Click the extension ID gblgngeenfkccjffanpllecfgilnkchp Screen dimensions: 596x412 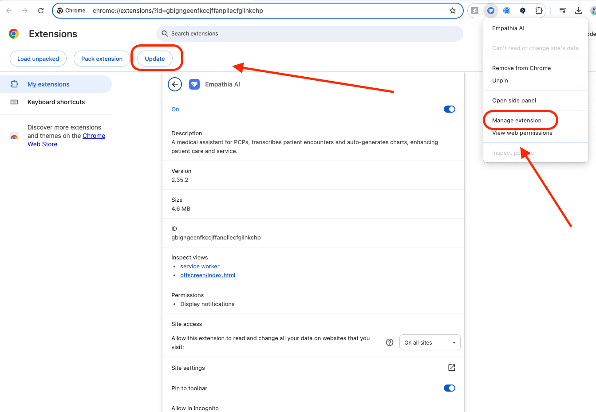(216, 237)
